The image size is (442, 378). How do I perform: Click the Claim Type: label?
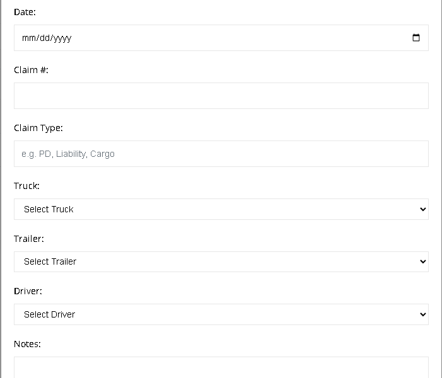click(38, 128)
